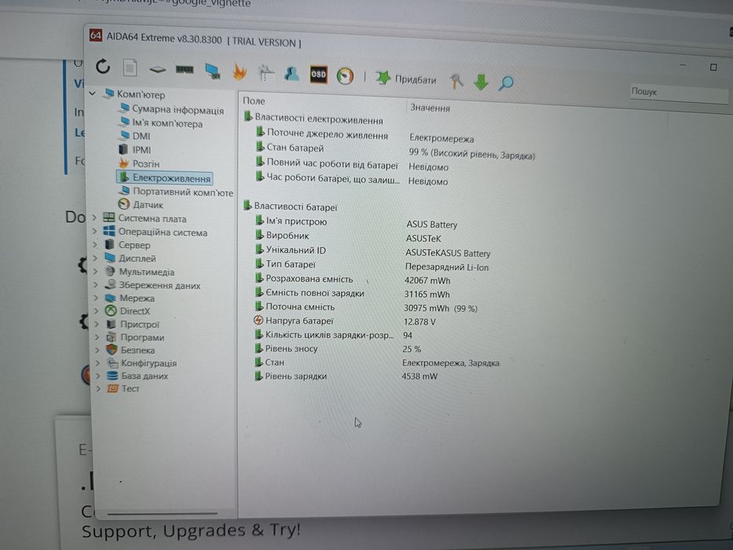
Task: Select the Ім'я пристрою row
Action: (356, 222)
